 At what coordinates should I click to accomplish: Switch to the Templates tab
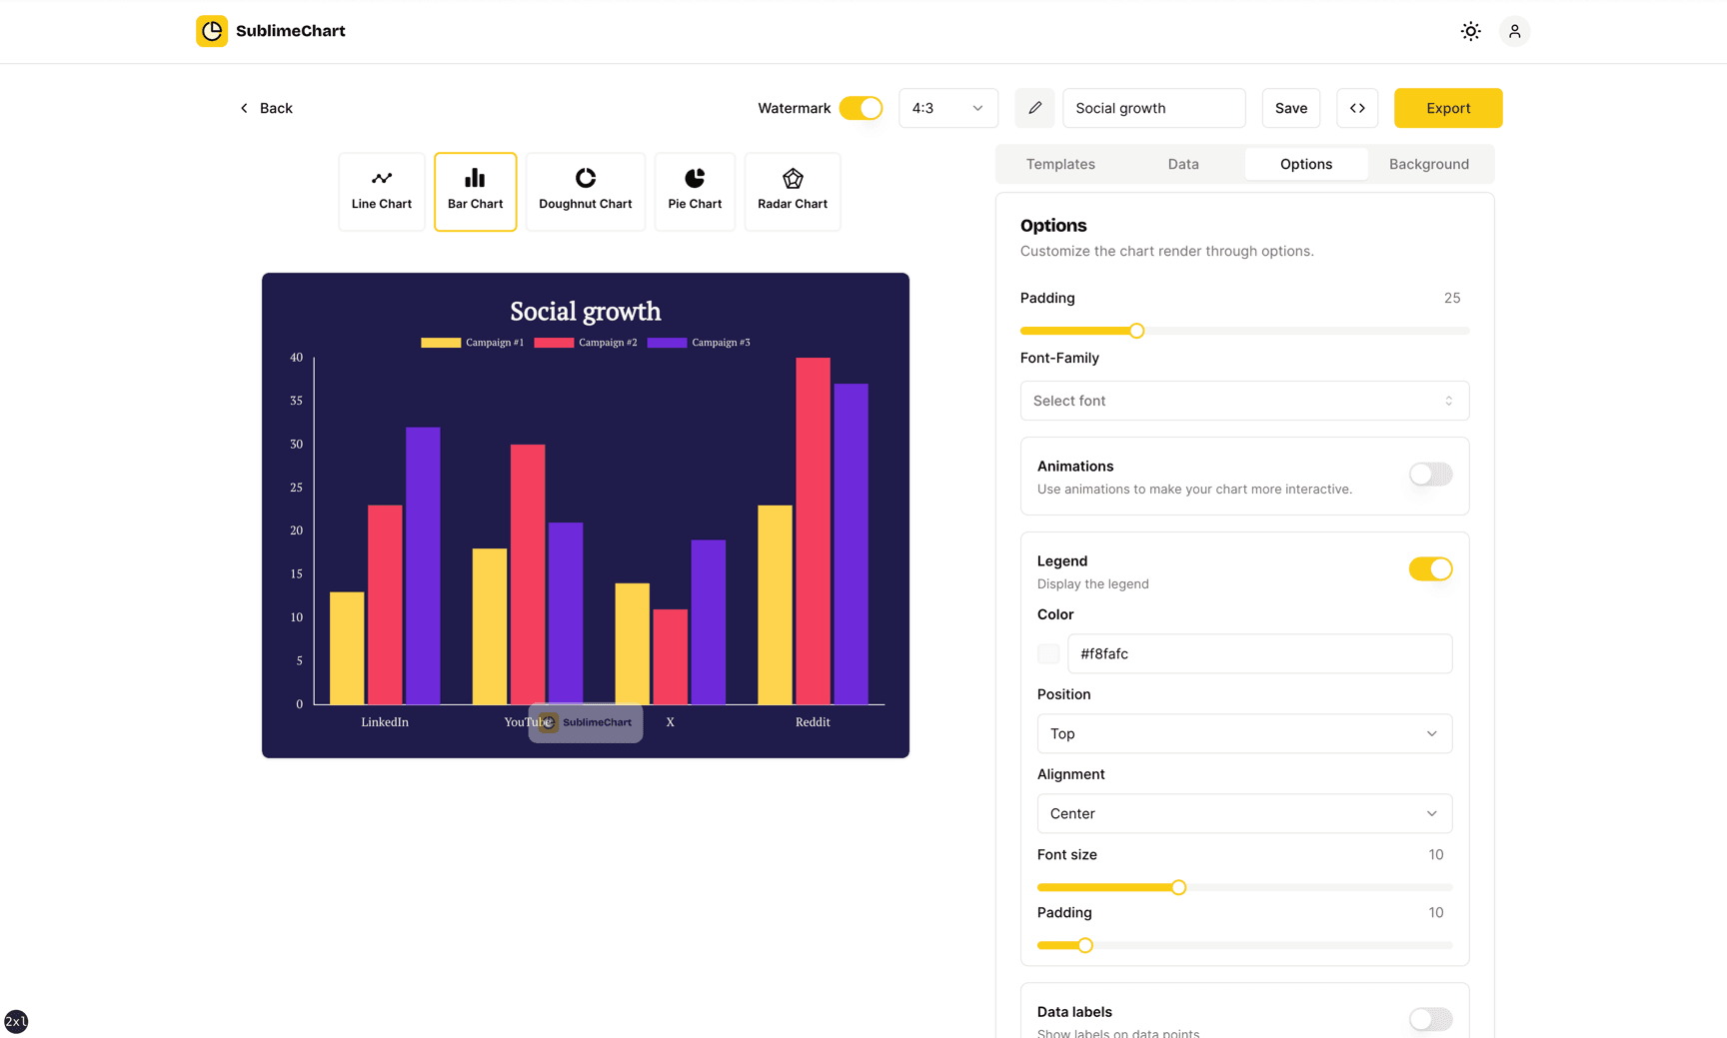(1059, 163)
